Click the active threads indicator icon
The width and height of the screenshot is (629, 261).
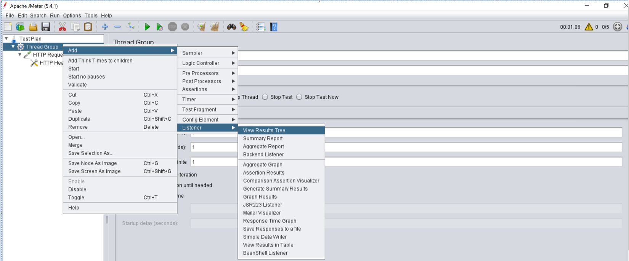coord(618,27)
